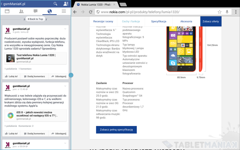Click site info globe icon in address bar
Image resolution: width=240 pixels, height=150 pixels.
coord(98,12)
